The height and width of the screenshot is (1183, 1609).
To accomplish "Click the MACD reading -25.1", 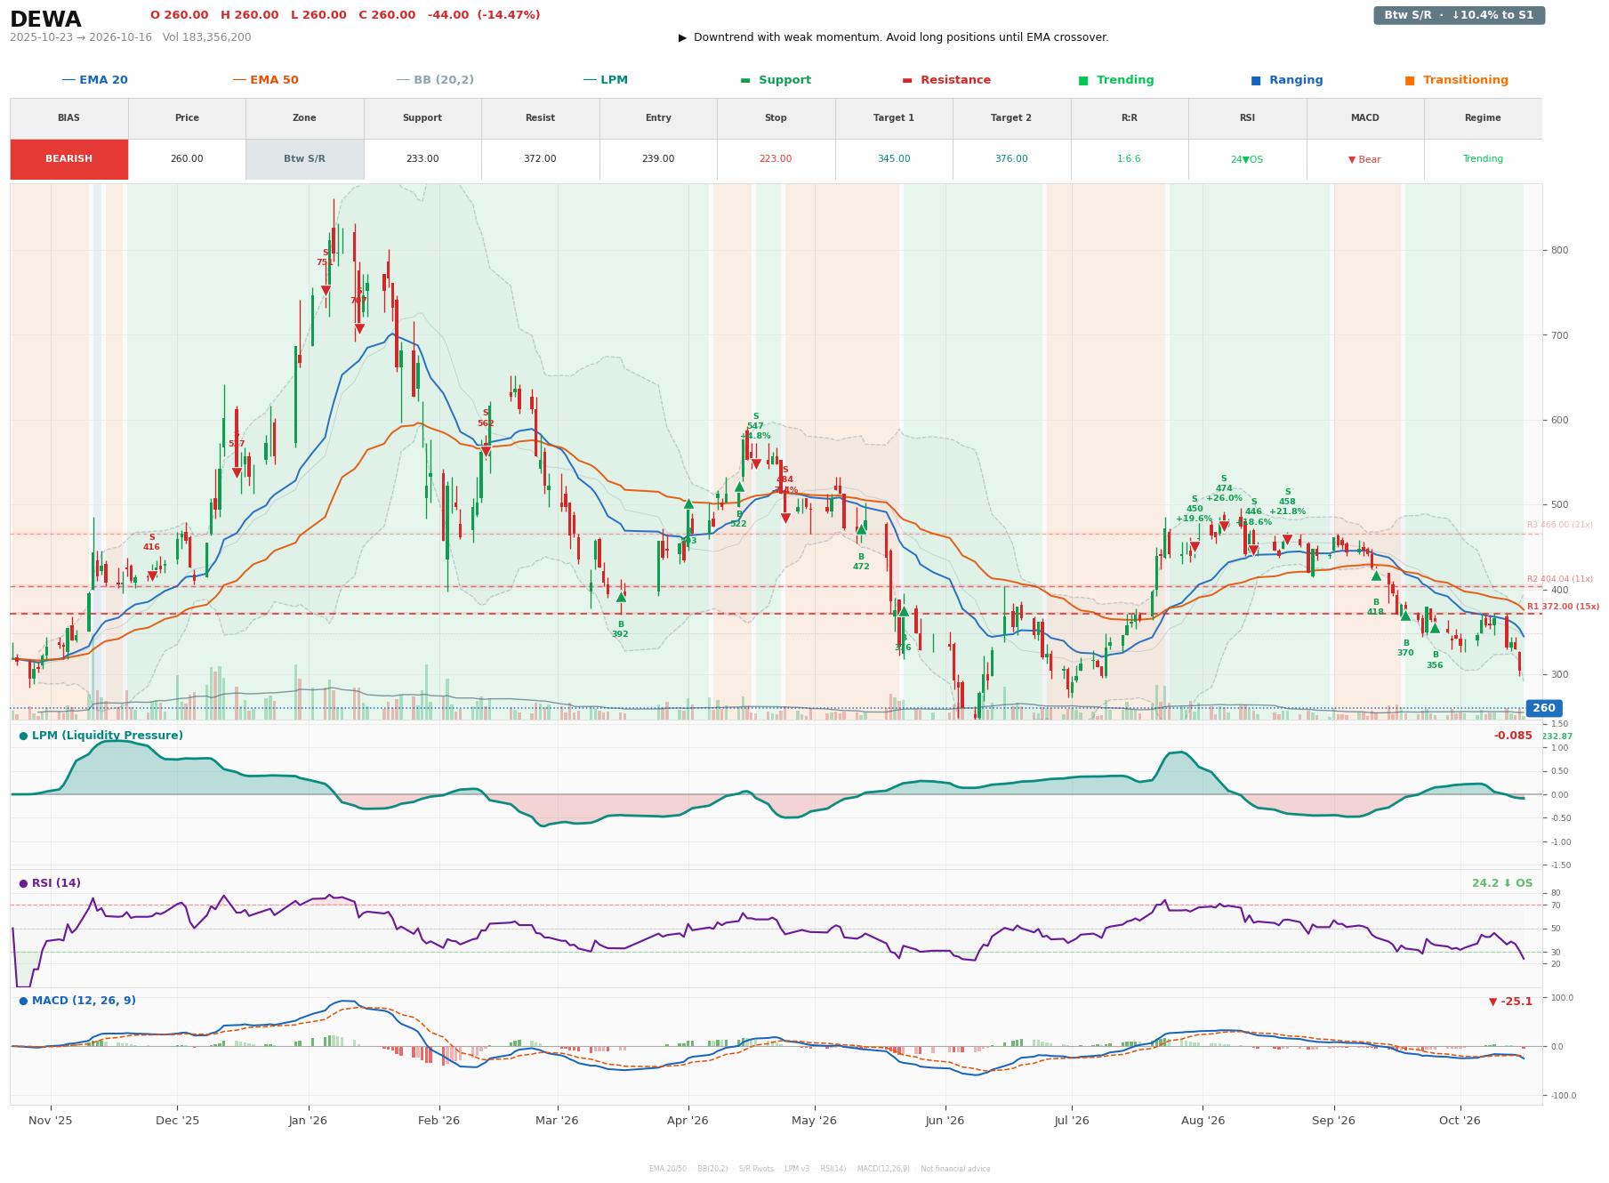I will coord(1510,1002).
